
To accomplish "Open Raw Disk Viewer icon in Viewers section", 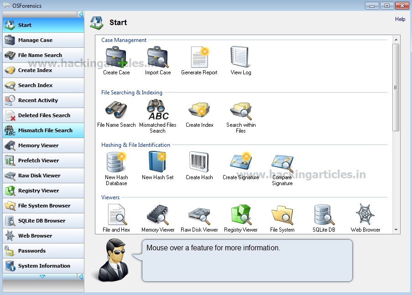I will 199,216.
